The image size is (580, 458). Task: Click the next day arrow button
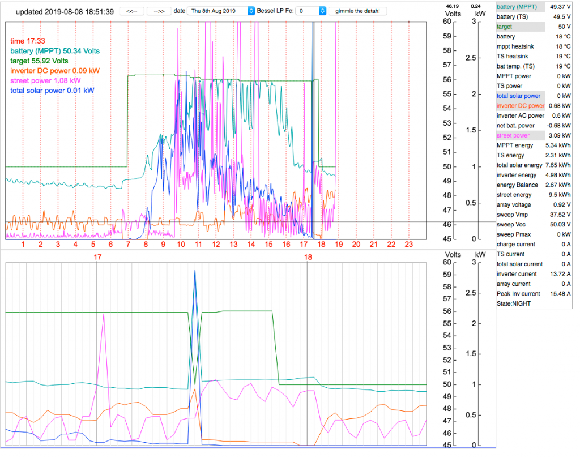click(159, 11)
